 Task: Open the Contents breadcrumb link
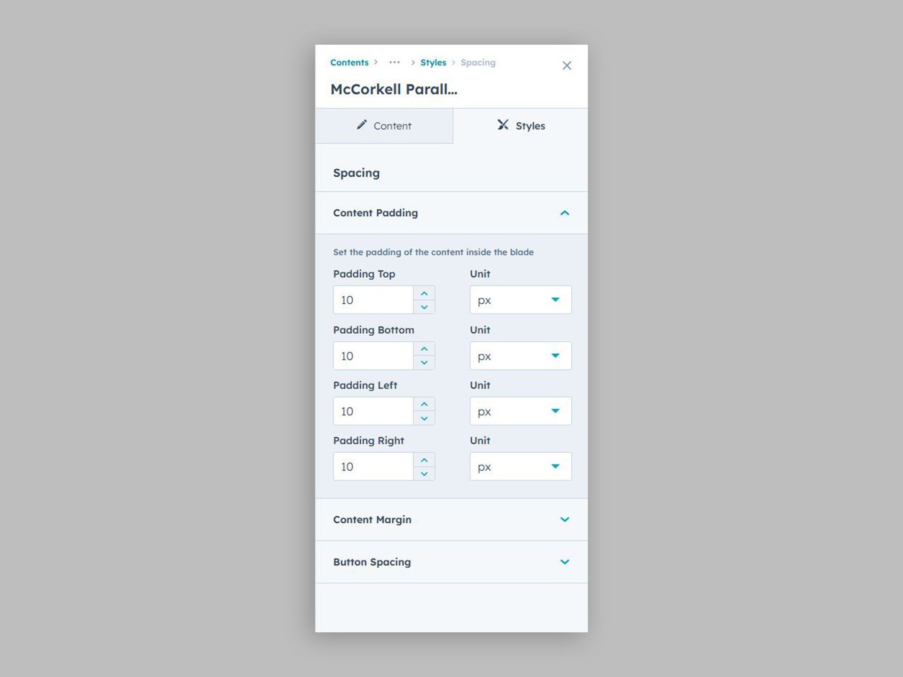[349, 63]
